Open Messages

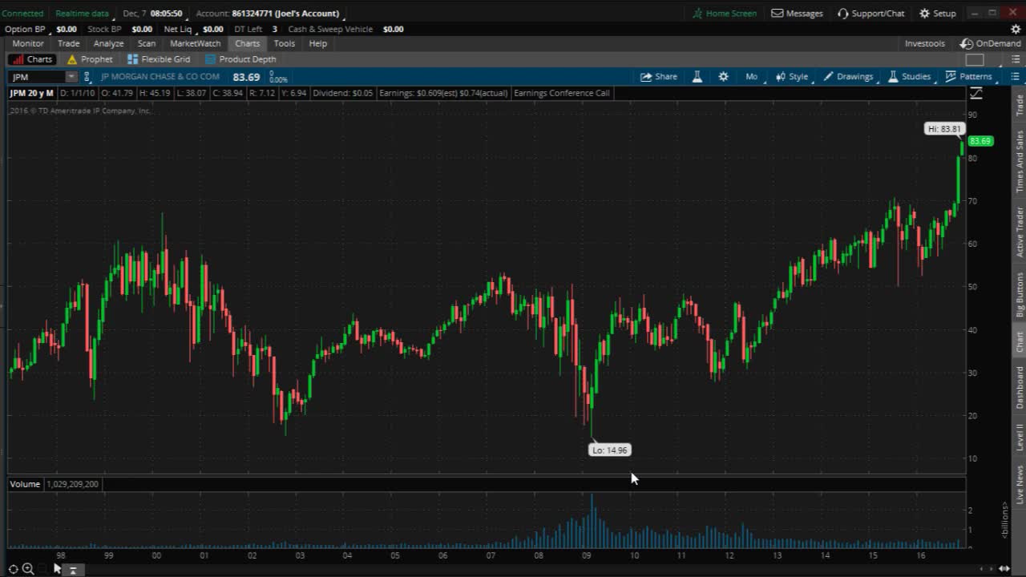(x=797, y=14)
